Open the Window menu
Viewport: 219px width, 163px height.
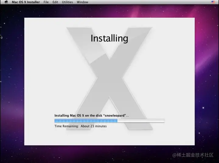point(82,2)
